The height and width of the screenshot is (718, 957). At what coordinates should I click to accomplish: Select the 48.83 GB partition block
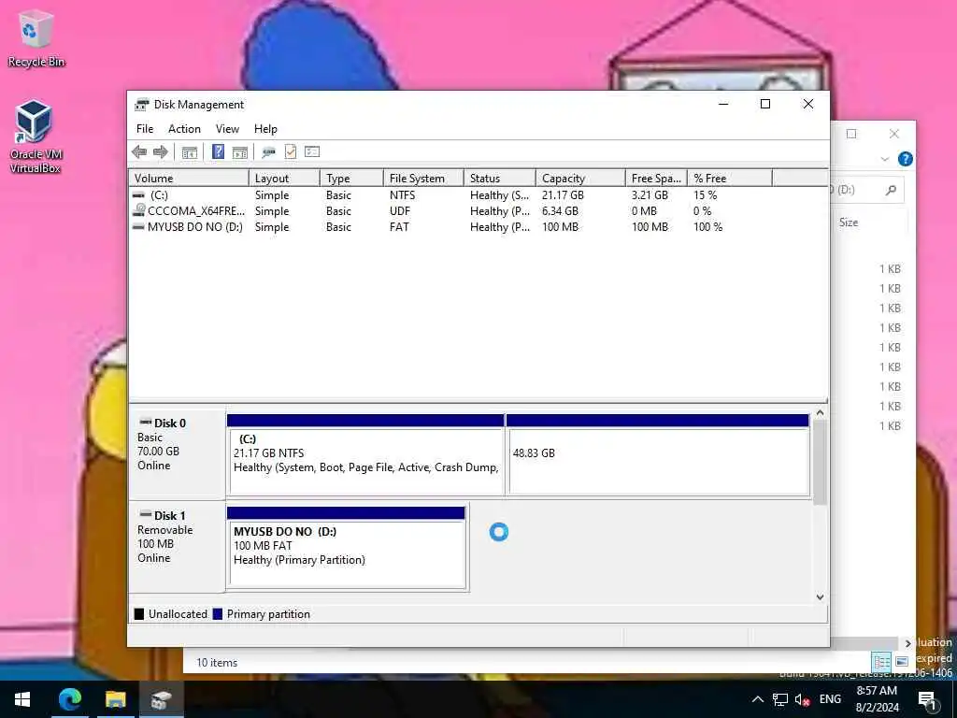coord(658,455)
